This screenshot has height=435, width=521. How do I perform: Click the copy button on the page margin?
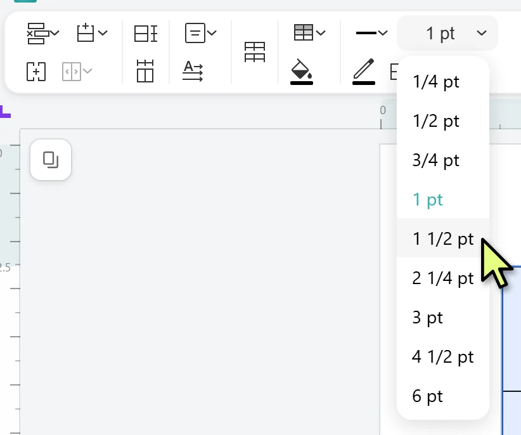(51, 160)
